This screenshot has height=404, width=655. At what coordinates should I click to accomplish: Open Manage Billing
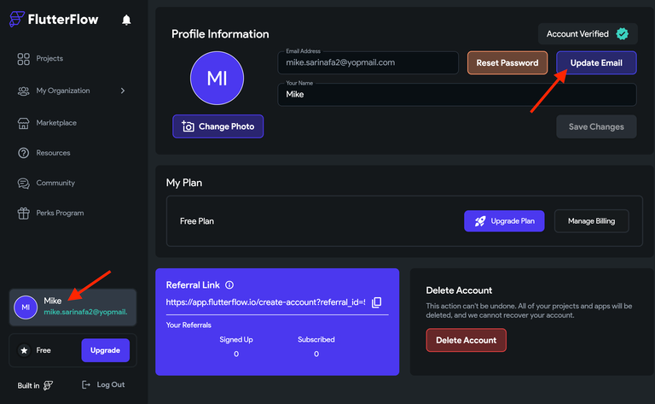(x=591, y=221)
